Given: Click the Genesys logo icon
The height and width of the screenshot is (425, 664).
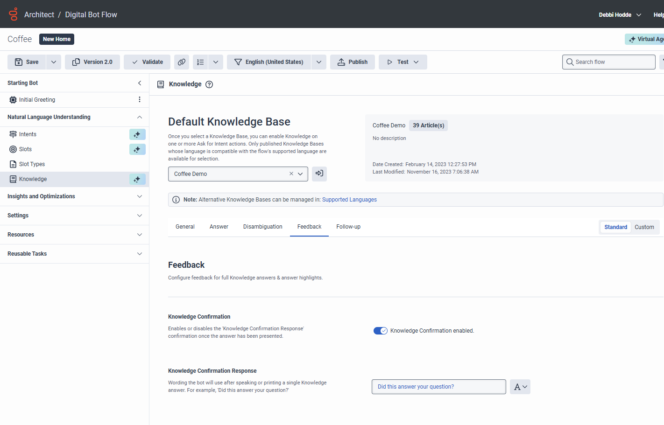Looking at the screenshot, I should [14, 14].
